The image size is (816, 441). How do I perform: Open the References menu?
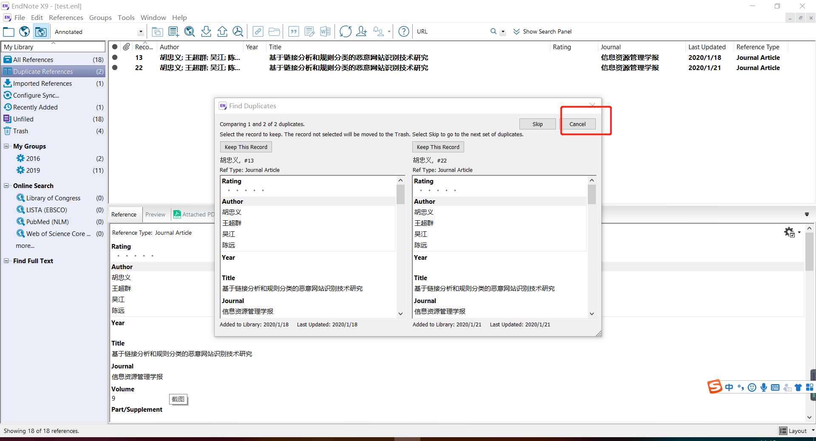(x=66, y=17)
